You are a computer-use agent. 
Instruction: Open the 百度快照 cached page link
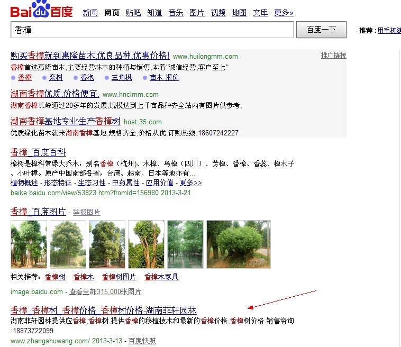point(142,341)
